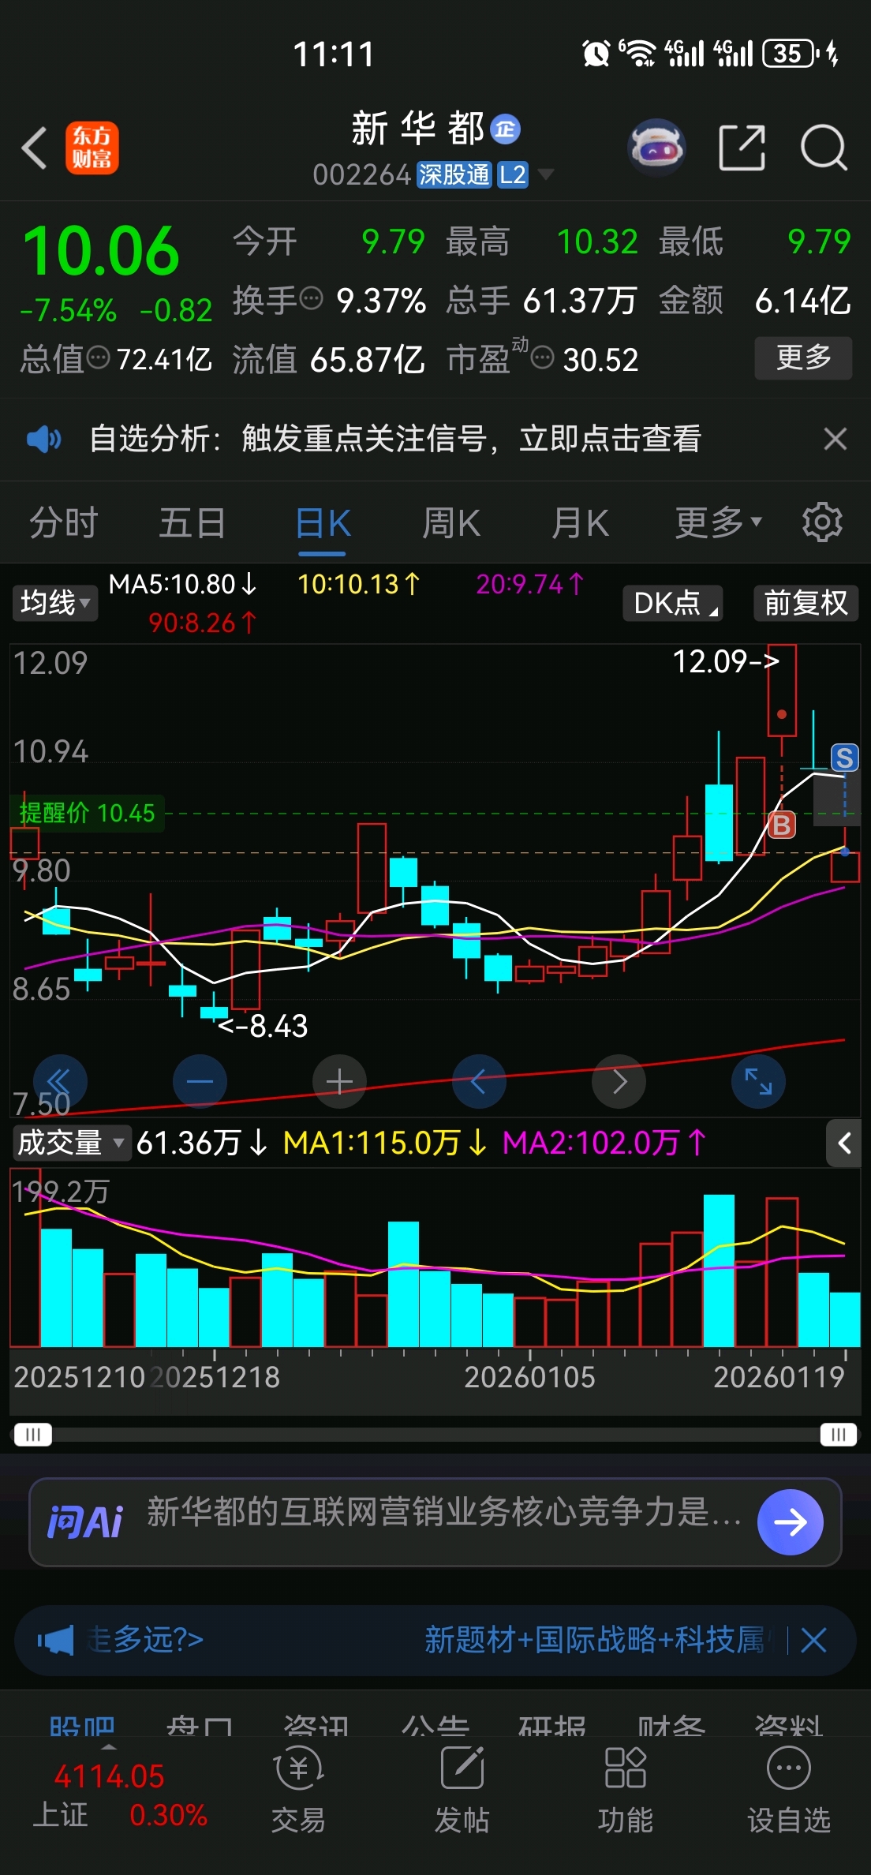Open 设自选 watchlist icon
This screenshot has height=1875, width=871.
point(789,1788)
